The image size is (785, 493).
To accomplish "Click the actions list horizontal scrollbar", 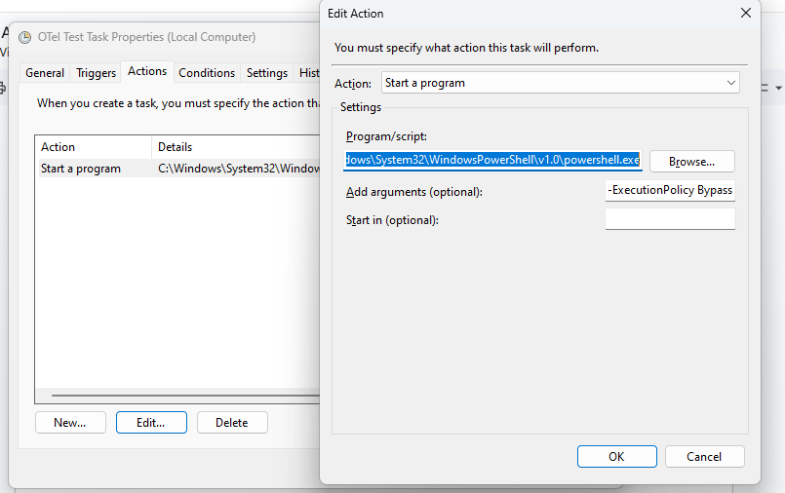I will tap(176, 396).
